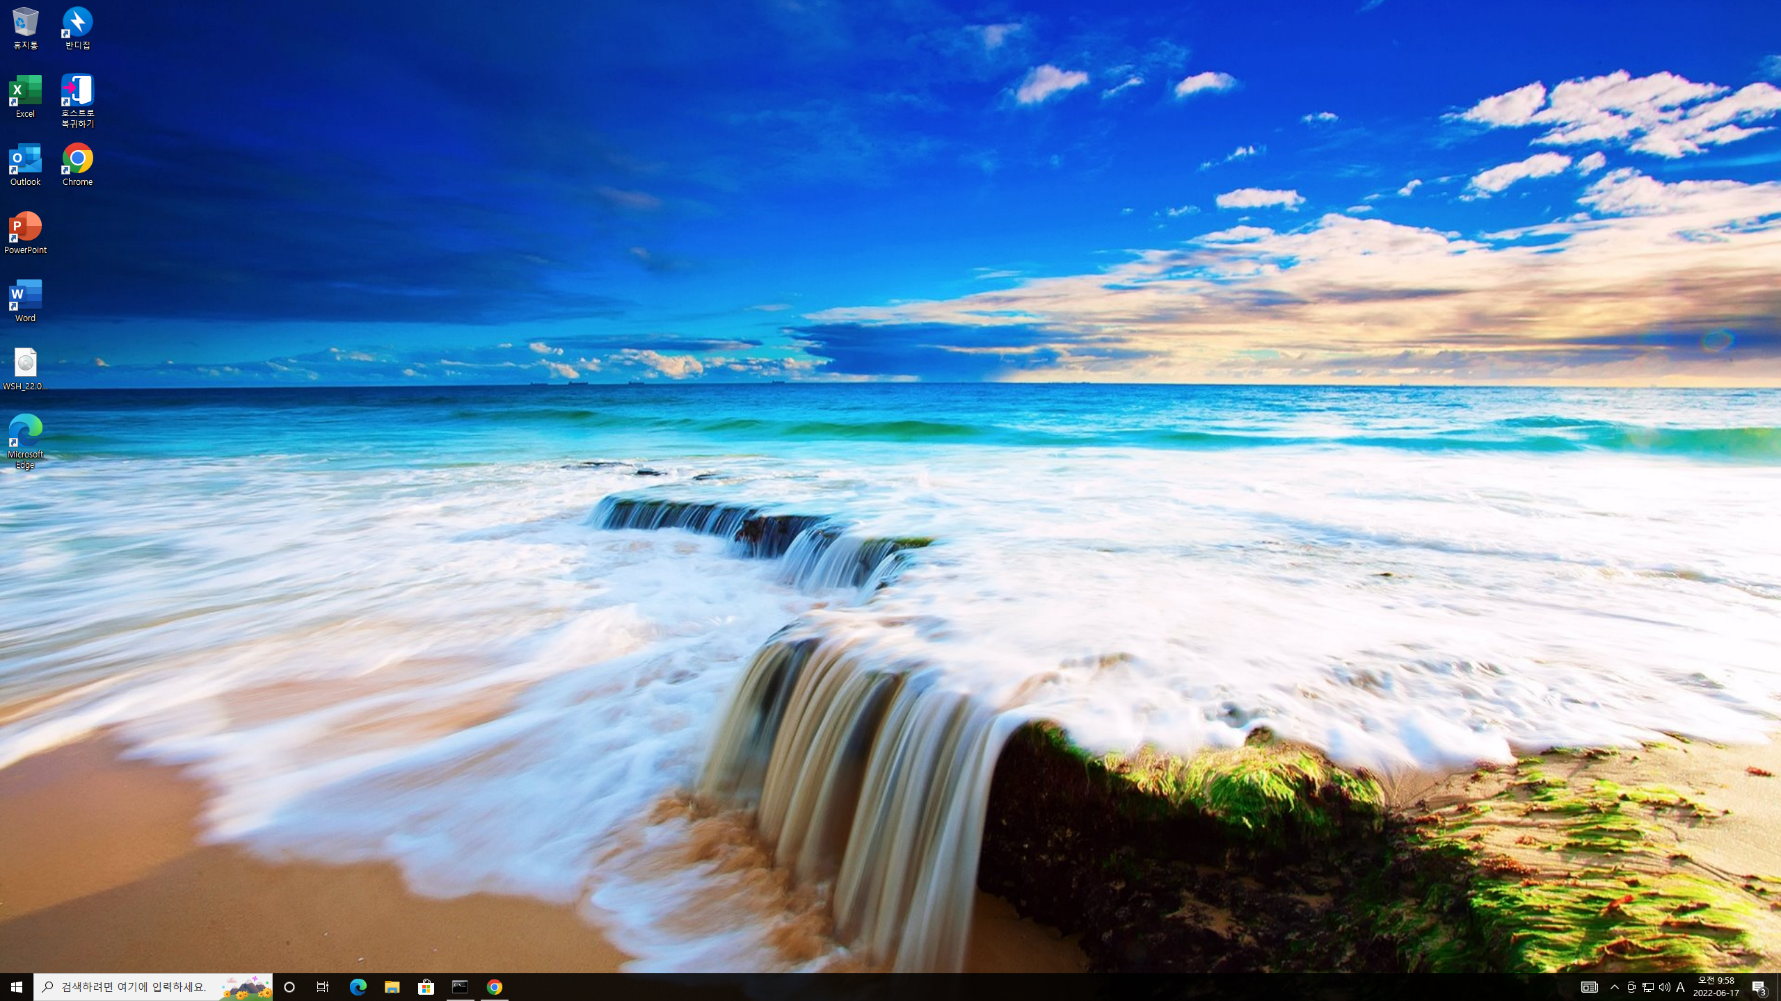
Task: Launch Edge from the taskbar
Action: point(358,987)
